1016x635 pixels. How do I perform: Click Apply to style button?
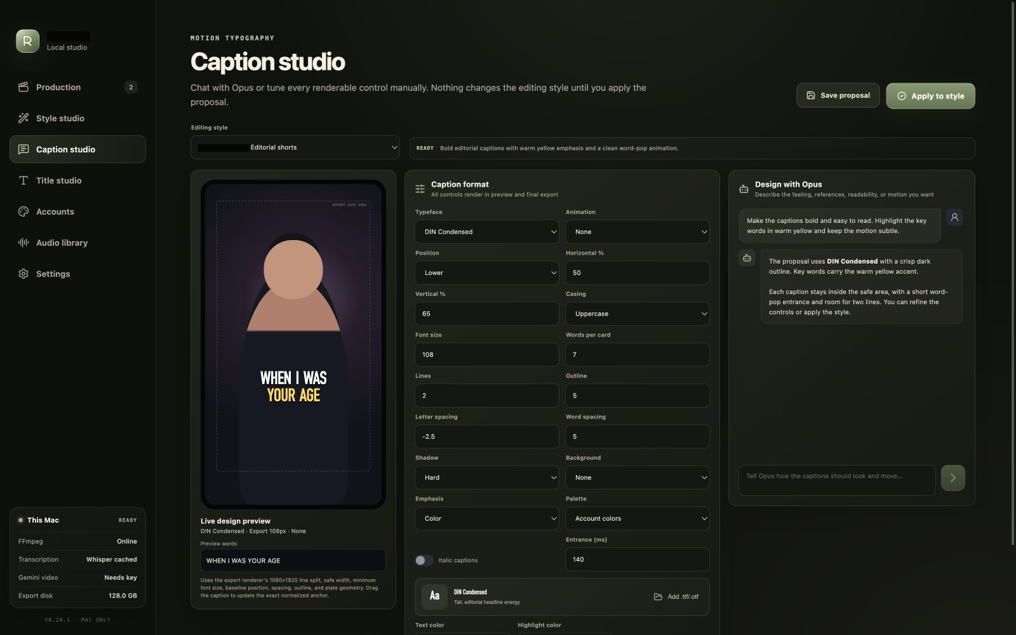[x=930, y=96]
